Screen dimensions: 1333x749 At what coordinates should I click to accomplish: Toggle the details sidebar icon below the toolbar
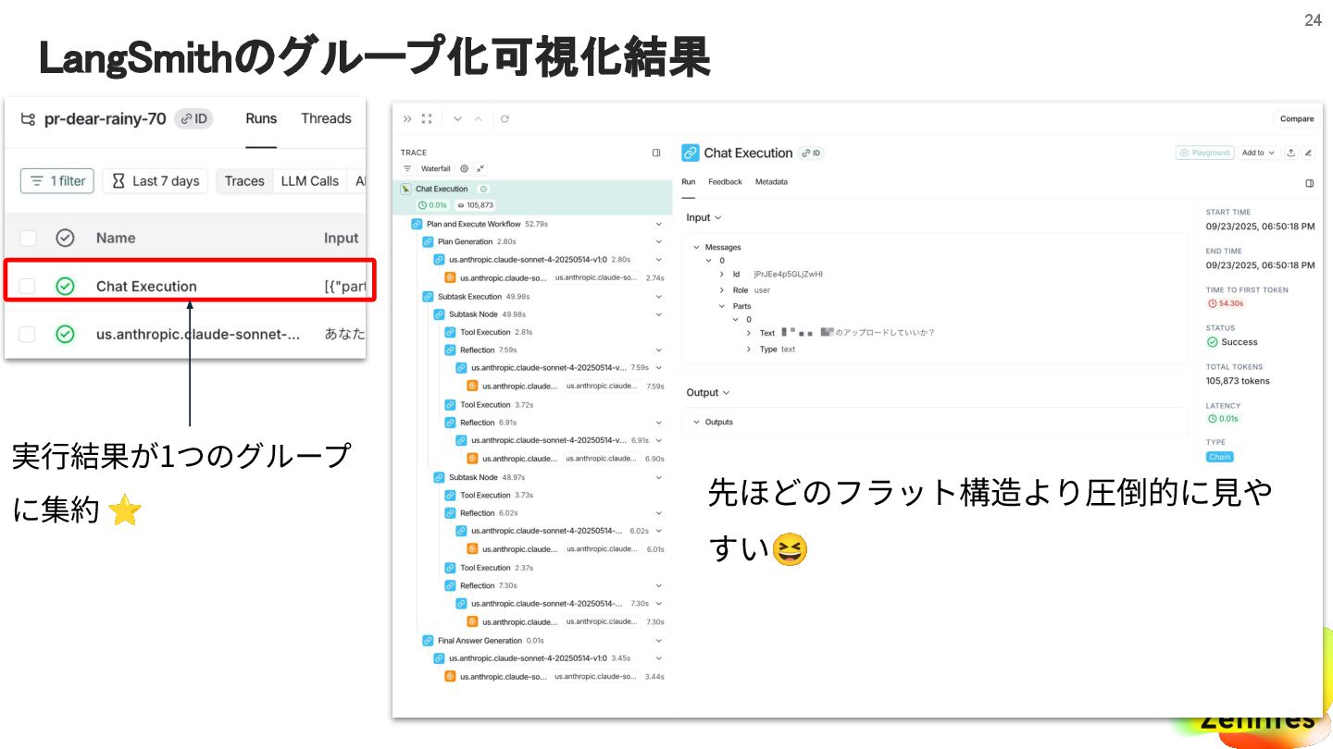1309,183
